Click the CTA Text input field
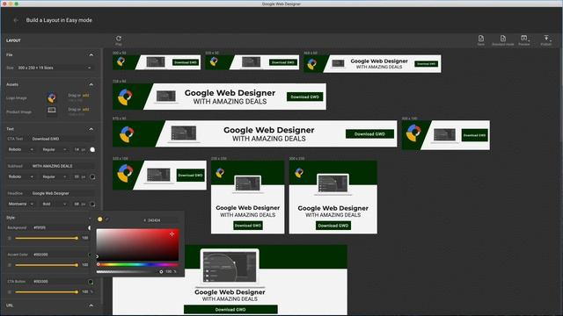 coord(62,139)
